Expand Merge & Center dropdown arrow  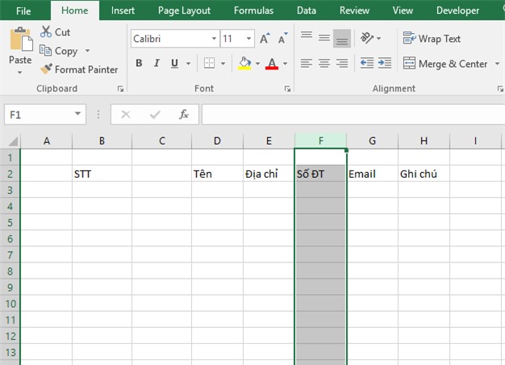tap(496, 64)
